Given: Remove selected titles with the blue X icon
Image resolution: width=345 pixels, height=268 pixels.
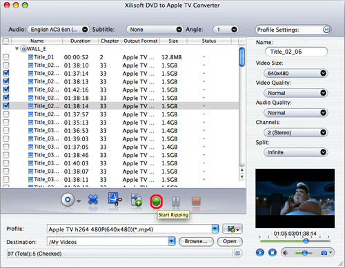Looking at the screenshot, I should [x=93, y=199].
